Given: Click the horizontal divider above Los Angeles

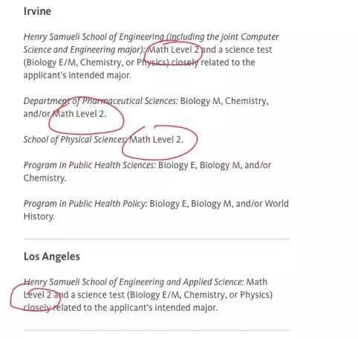Looking at the screenshot, I should point(157,239).
